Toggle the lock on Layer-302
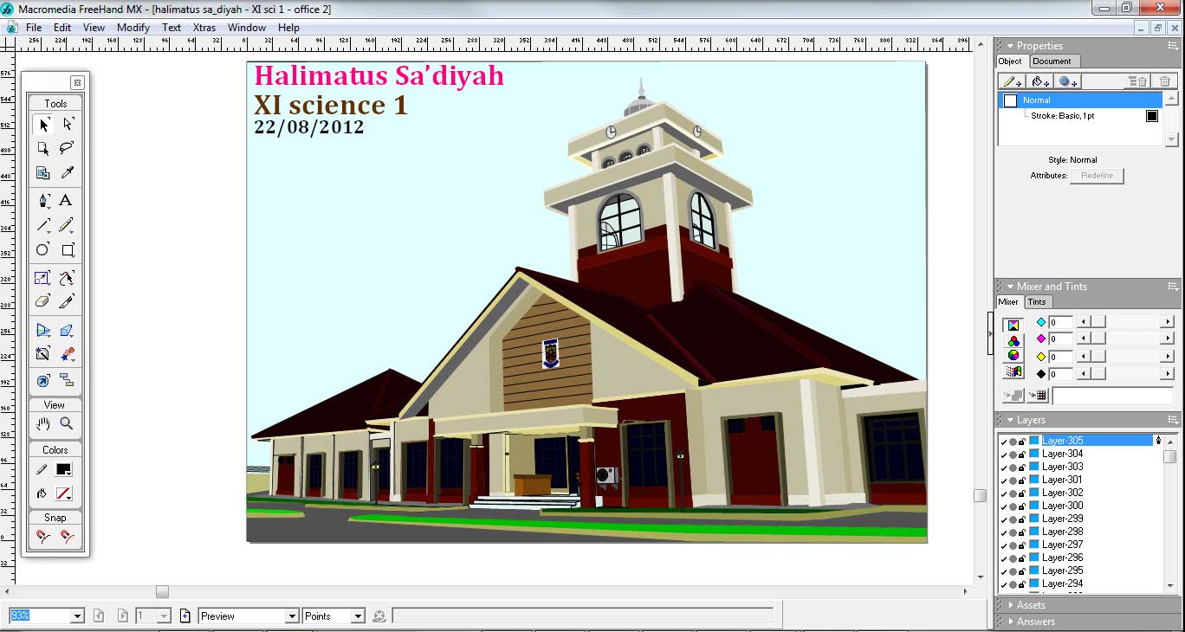This screenshot has width=1185, height=632. tap(1022, 493)
